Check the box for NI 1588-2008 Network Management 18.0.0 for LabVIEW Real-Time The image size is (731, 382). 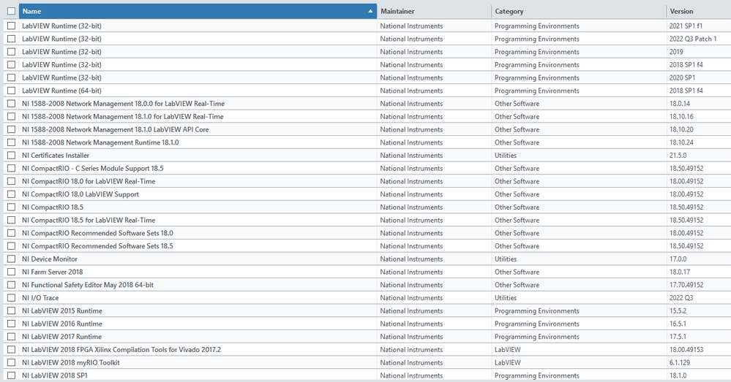11,104
